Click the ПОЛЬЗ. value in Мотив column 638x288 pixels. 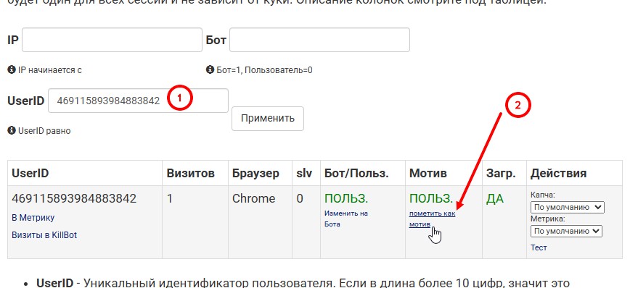coord(431,198)
